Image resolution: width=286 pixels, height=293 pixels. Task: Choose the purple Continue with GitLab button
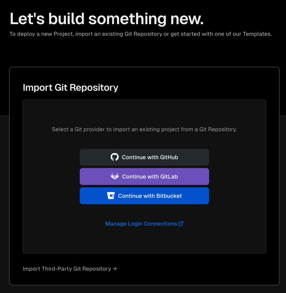144,177
